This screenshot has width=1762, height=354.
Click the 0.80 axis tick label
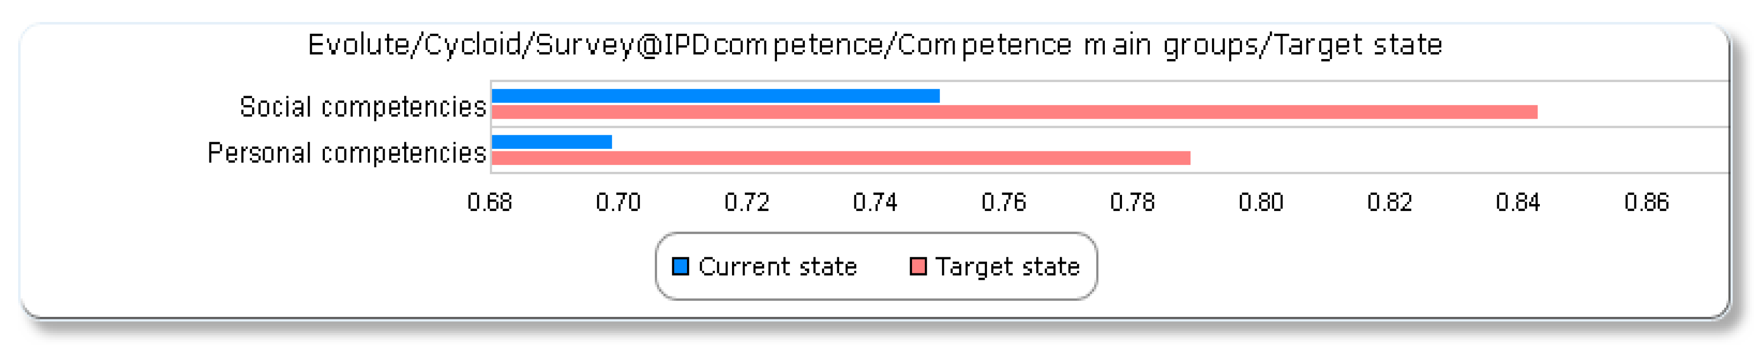[x=1261, y=203]
